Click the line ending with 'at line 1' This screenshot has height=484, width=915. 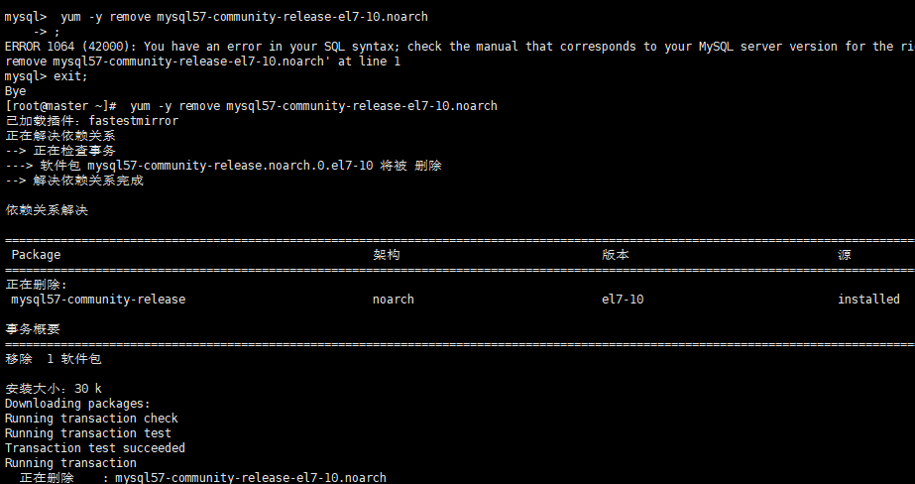pos(202,61)
